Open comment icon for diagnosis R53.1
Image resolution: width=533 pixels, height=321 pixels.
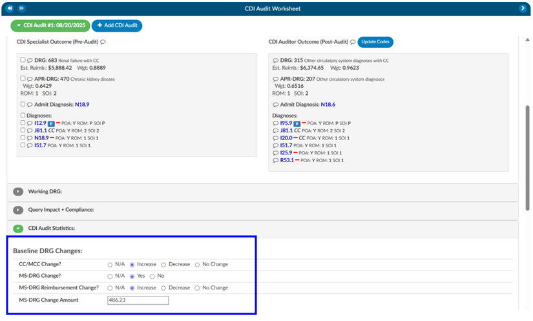pyautogui.click(x=276, y=161)
